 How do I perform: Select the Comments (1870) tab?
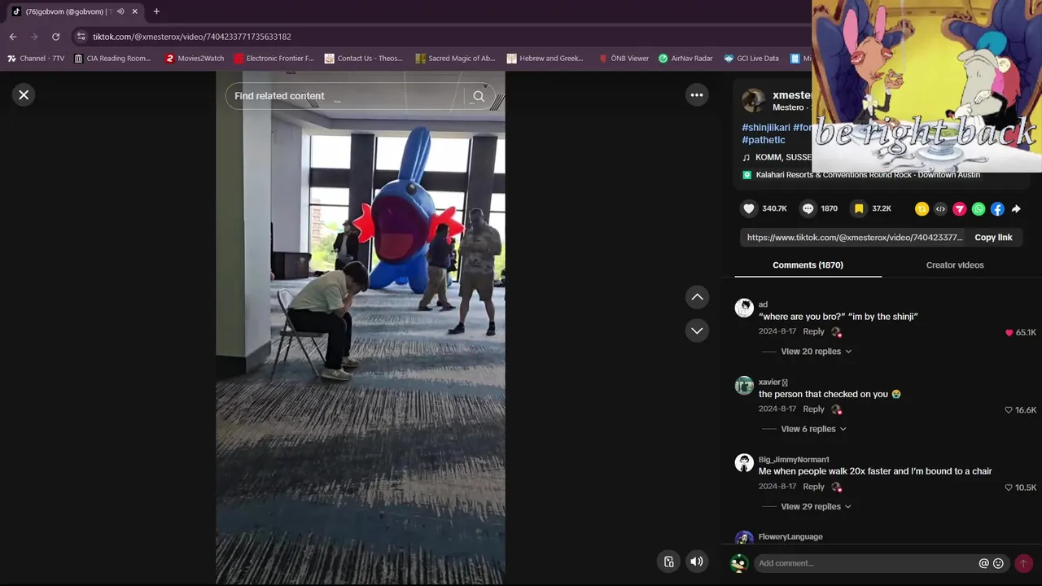[808, 265]
